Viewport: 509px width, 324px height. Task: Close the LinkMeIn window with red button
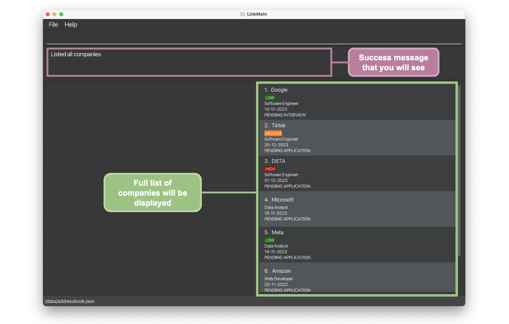48,14
